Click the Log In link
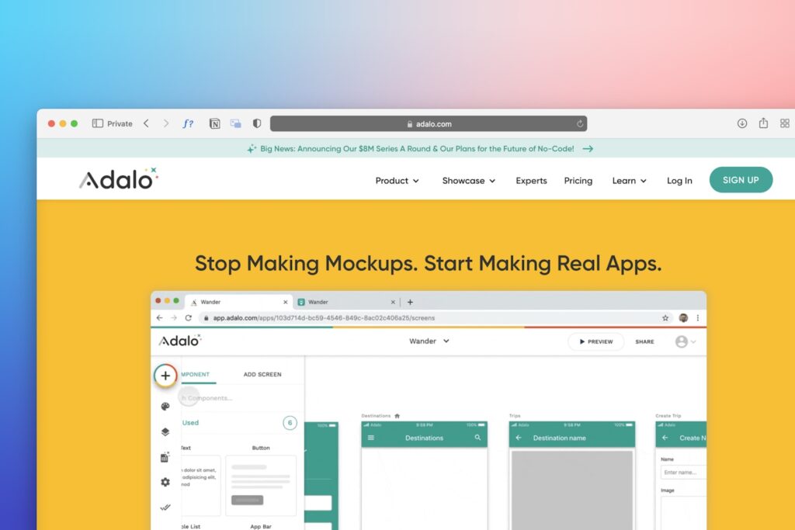 (x=679, y=180)
